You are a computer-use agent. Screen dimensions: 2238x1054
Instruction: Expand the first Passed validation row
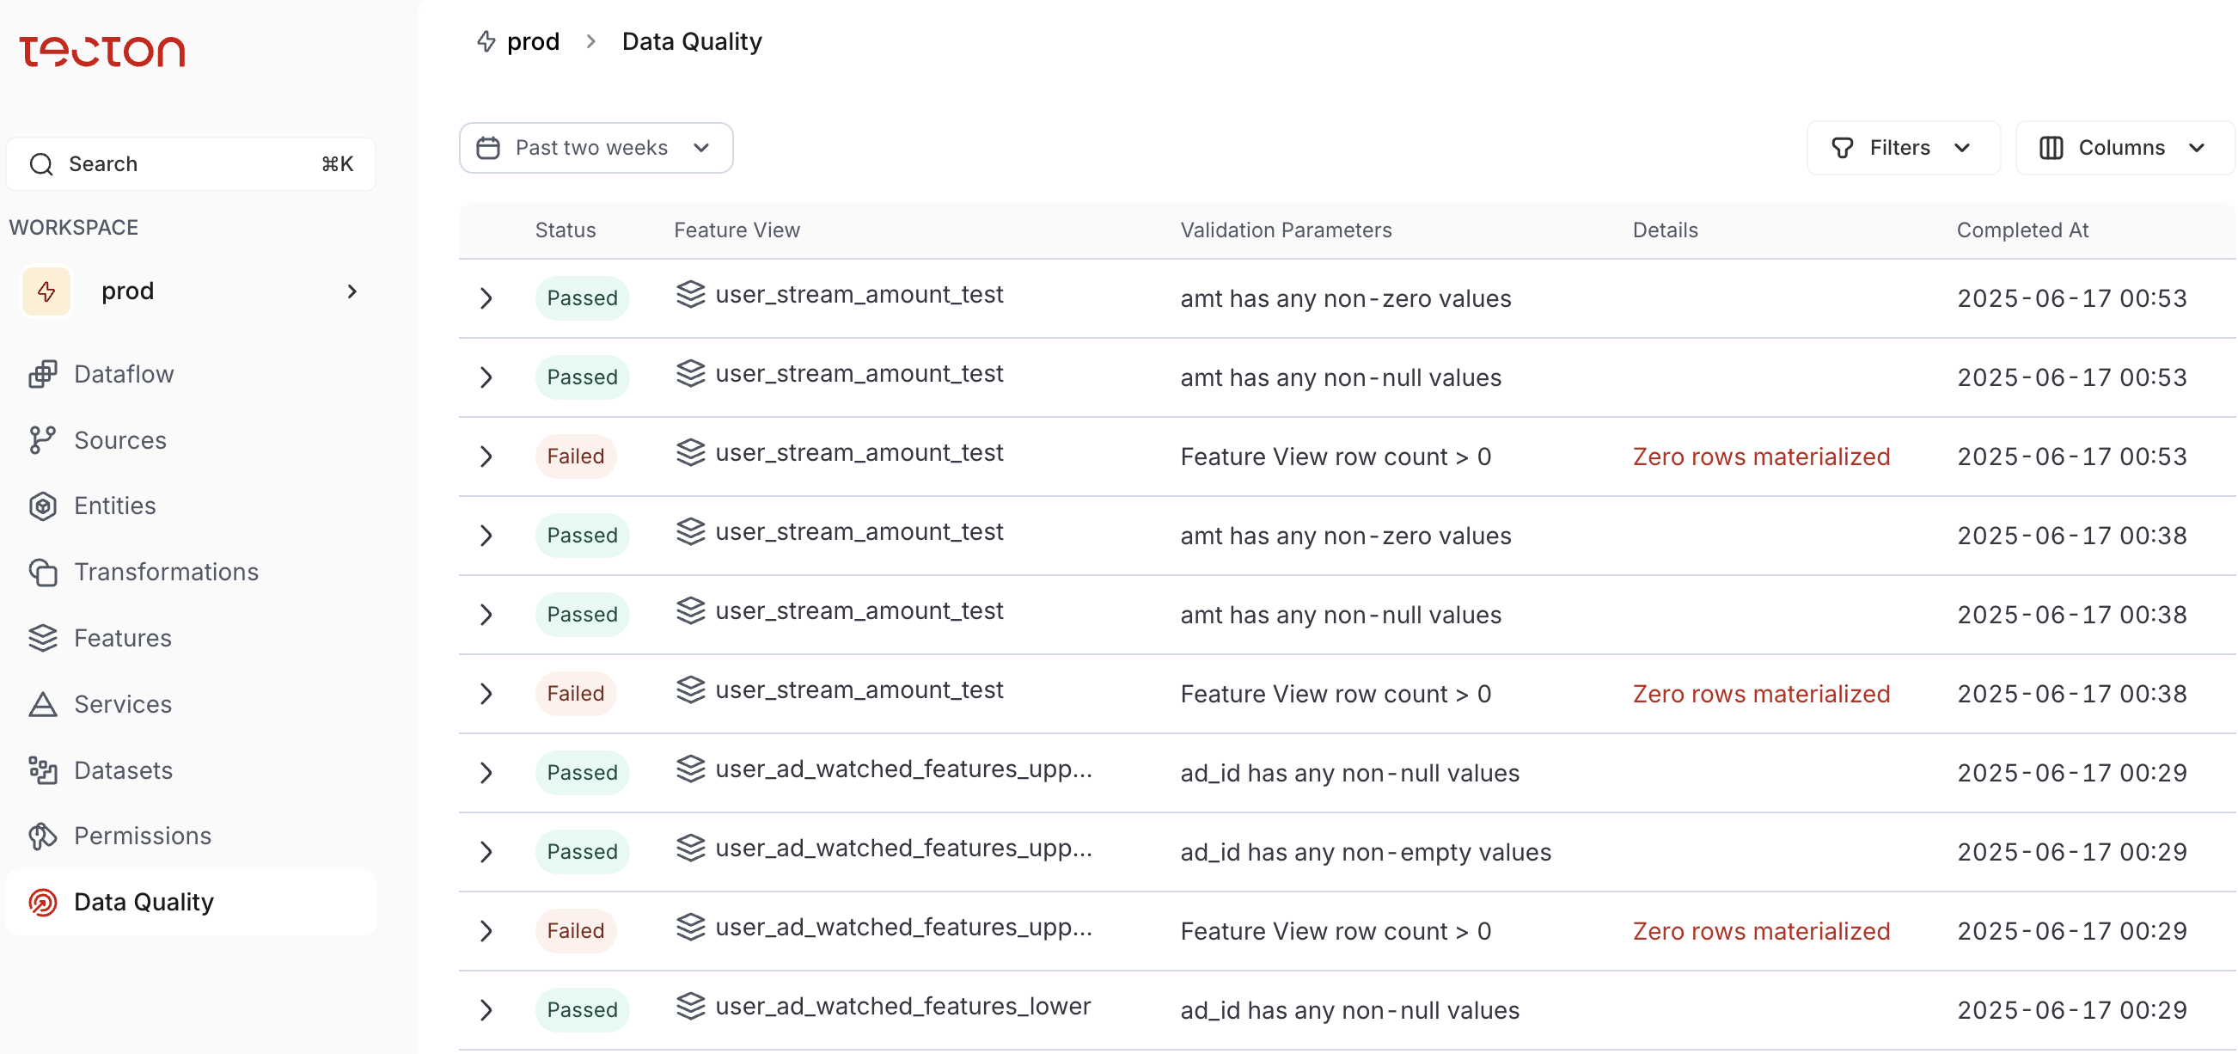pos(486,298)
